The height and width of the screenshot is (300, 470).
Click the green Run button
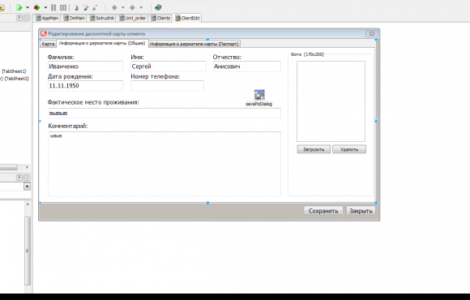(x=19, y=7)
